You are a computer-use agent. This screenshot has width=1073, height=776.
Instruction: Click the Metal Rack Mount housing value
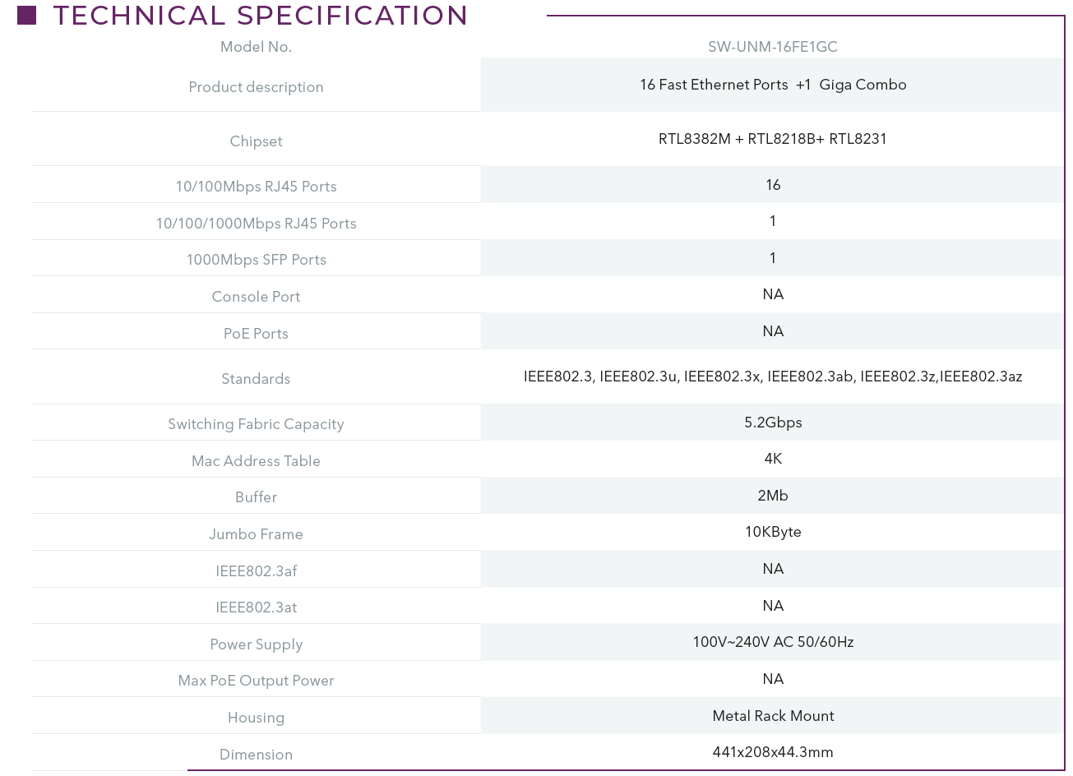pyautogui.click(x=773, y=716)
